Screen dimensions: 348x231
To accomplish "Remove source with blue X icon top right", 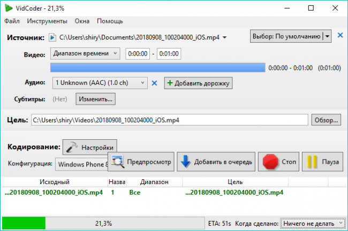I will [x=340, y=35].
